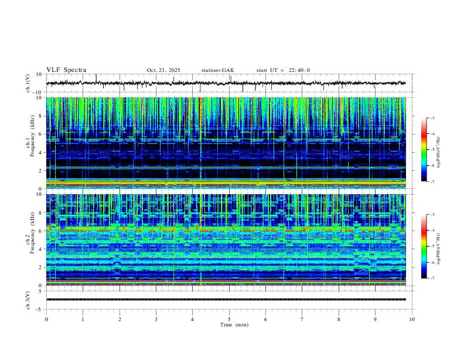Click the upper 'log(PSD)(V²/Hz)' scale label
Screen dimensions: 464x358
click(x=438, y=153)
